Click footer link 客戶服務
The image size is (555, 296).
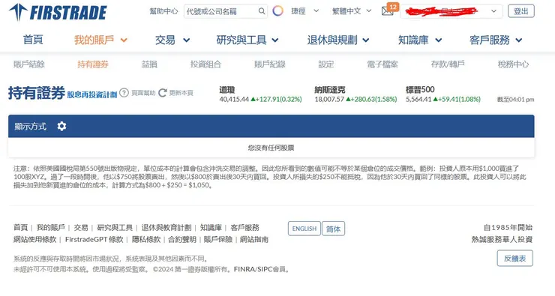pos(244,227)
